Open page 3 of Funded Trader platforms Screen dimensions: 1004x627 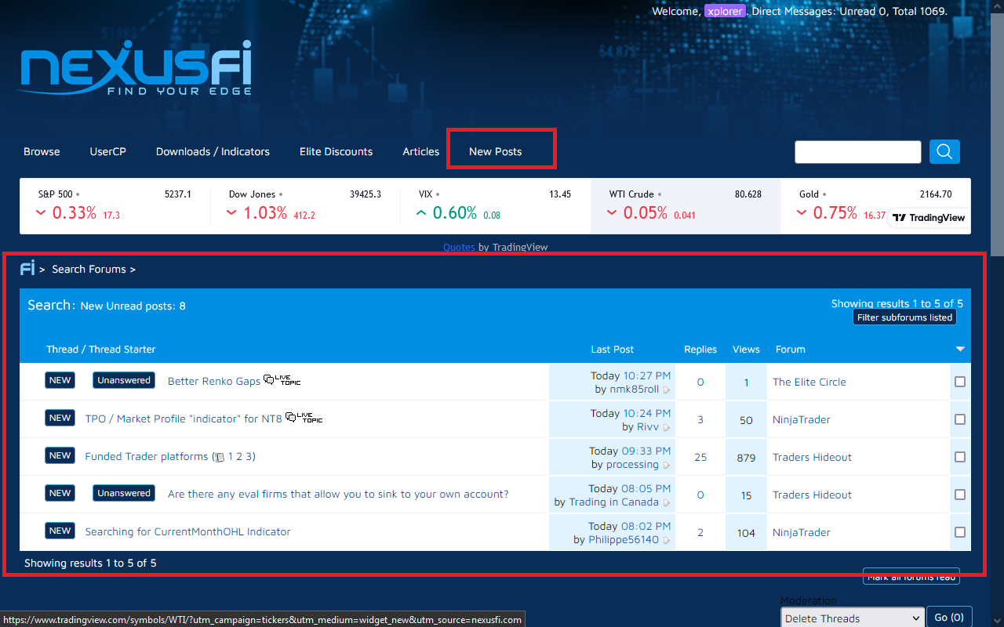249,456
